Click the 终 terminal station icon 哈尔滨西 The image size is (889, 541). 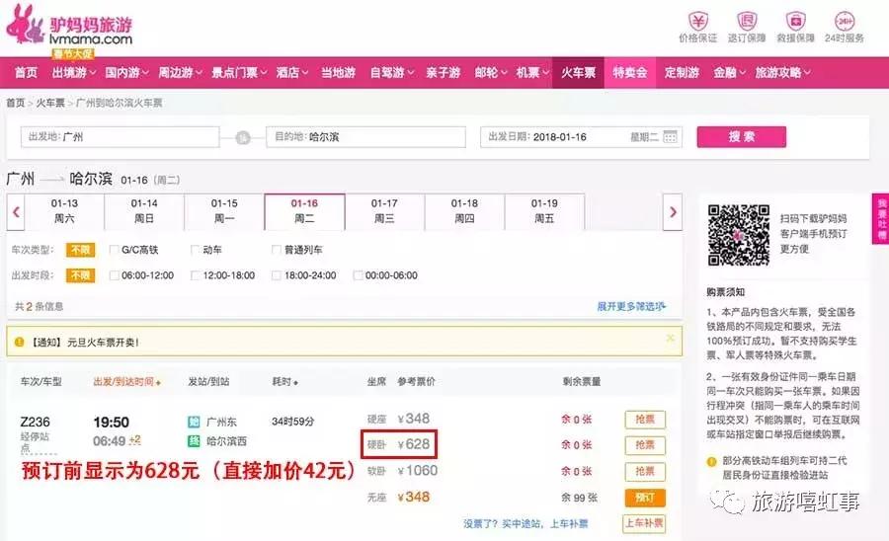point(194,440)
